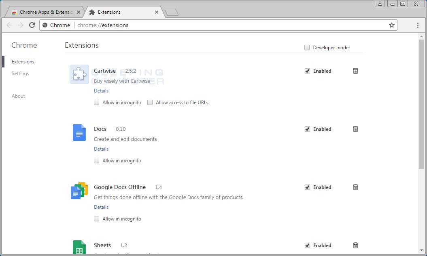Click the Extensions page heading
427x256 pixels.
tap(81, 45)
